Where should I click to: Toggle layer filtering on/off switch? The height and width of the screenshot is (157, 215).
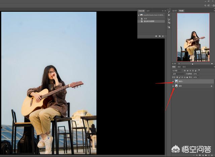(x=199, y=70)
